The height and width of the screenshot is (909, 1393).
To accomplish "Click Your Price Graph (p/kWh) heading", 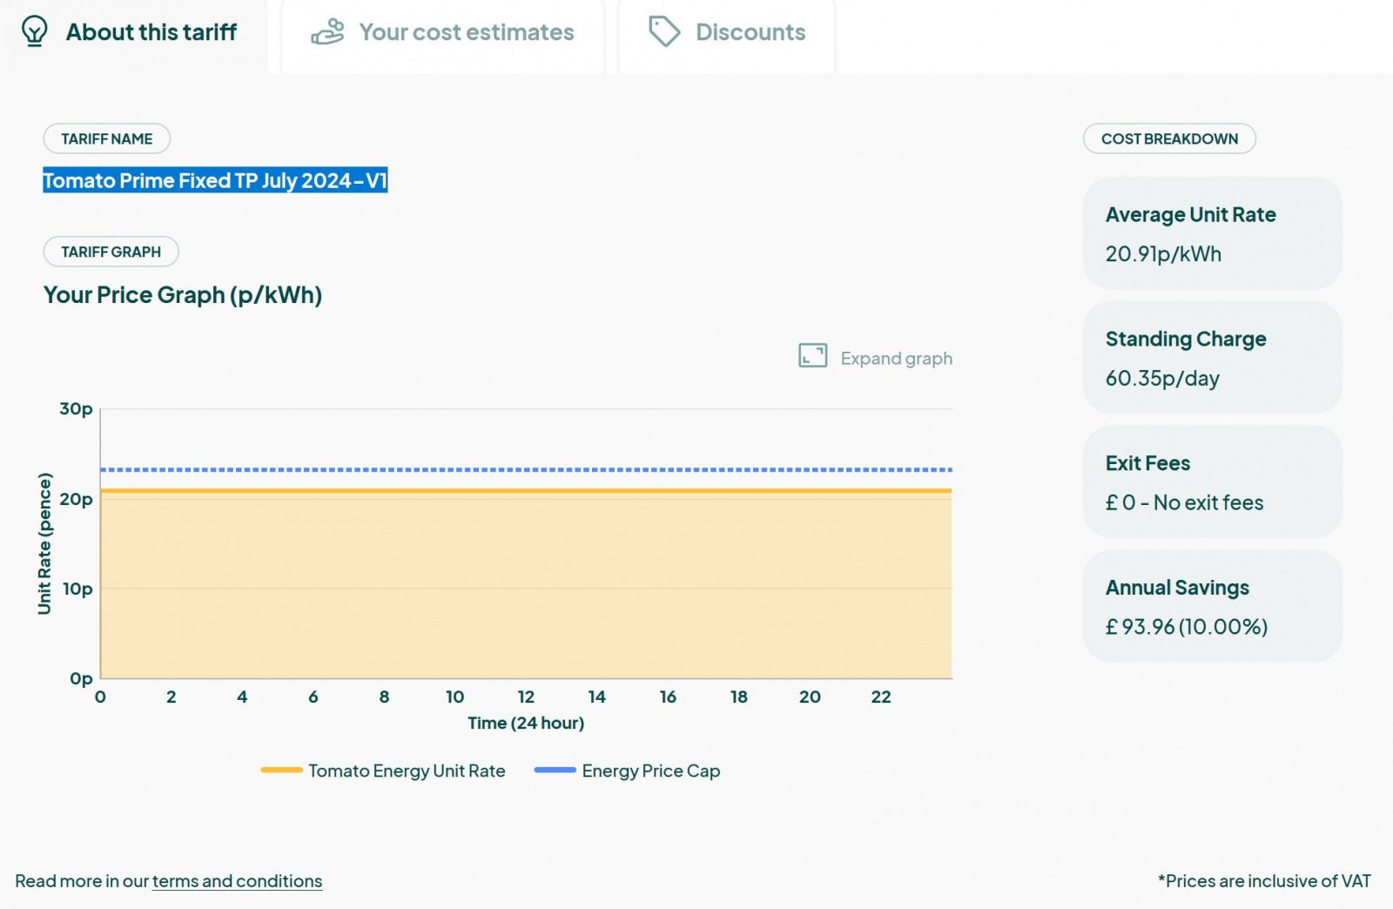I will click(183, 295).
